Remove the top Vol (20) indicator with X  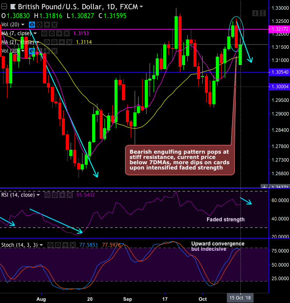[54, 25]
